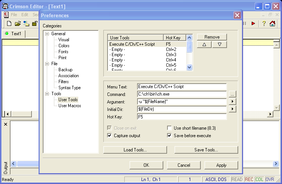
Task: Close the output pane with X
Action: pyautogui.click(x=6, y=124)
